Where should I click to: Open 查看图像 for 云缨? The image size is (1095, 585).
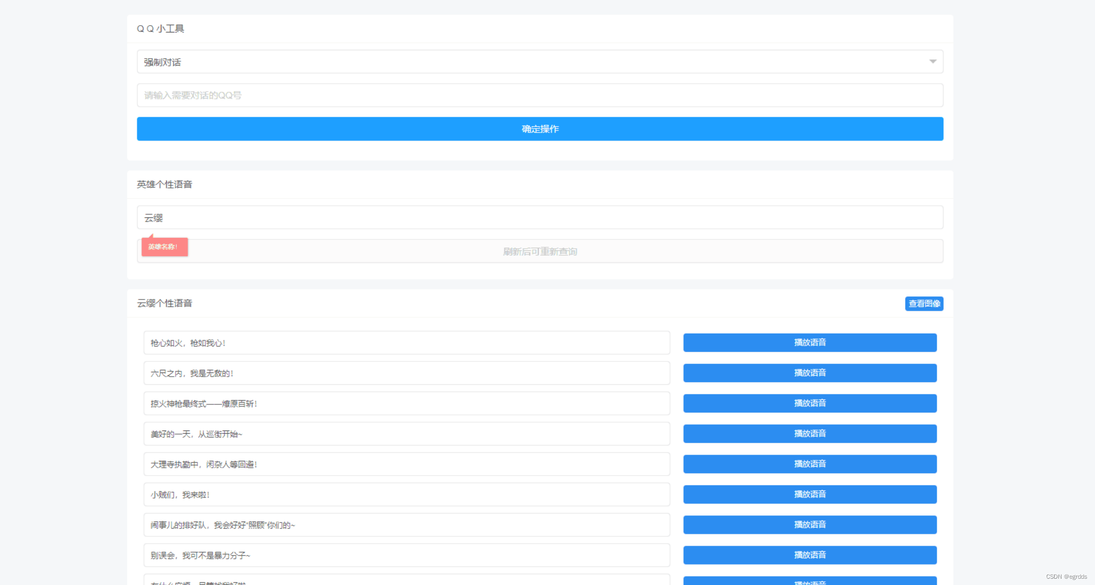click(x=924, y=304)
